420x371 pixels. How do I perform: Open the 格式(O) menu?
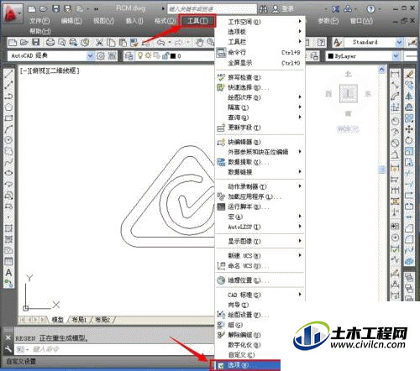point(165,21)
